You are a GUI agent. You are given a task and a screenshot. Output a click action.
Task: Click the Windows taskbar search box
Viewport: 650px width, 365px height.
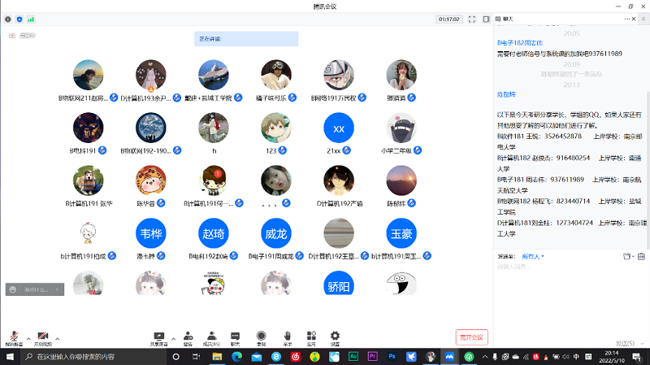pos(89,356)
